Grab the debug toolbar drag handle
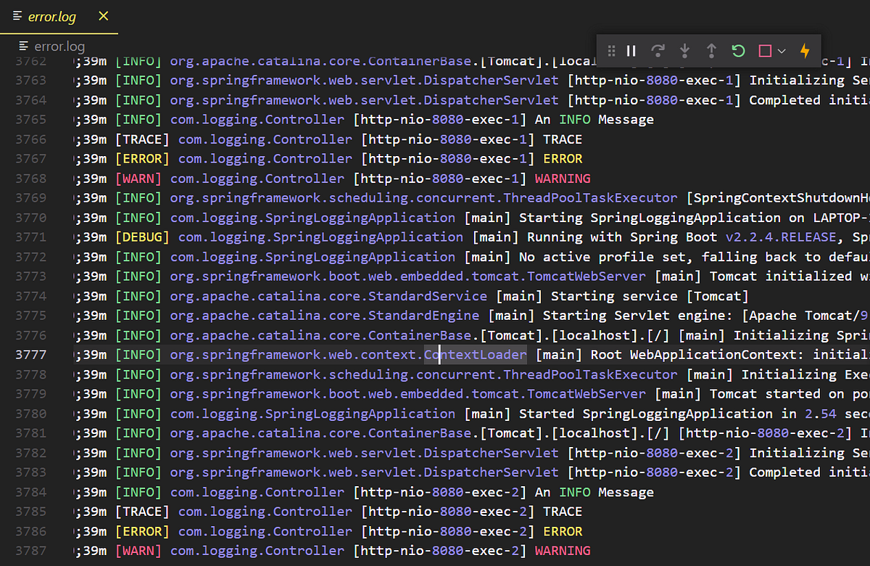 pos(611,51)
